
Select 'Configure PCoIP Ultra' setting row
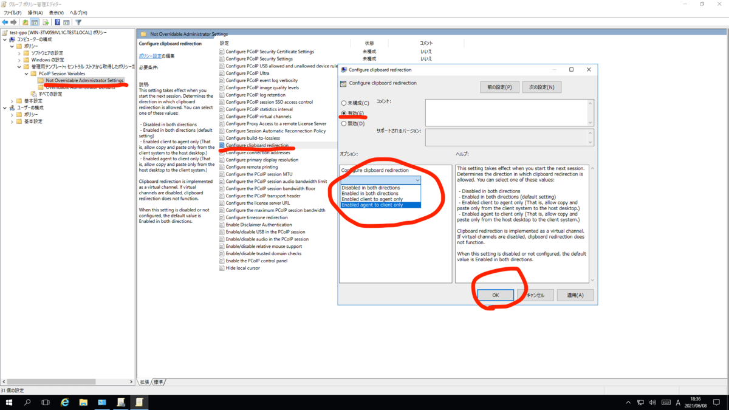pyautogui.click(x=247, y=73)
